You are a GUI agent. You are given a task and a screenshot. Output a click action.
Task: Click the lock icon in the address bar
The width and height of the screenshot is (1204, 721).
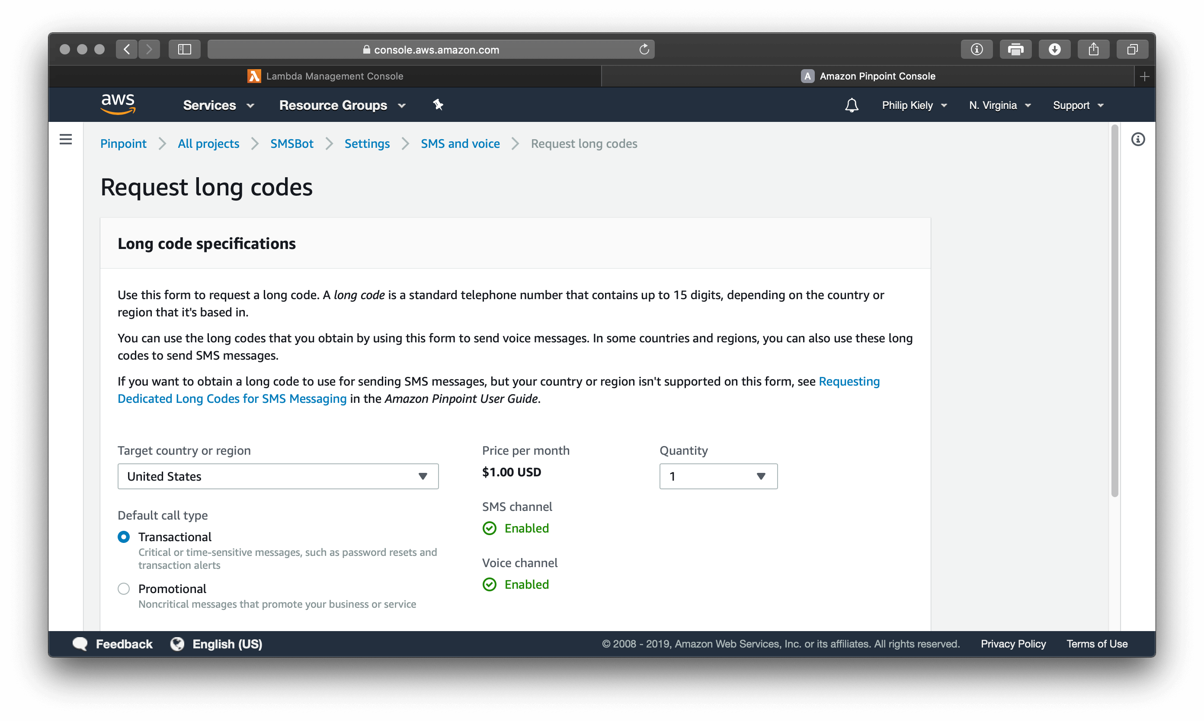click(x=366, y=50)
